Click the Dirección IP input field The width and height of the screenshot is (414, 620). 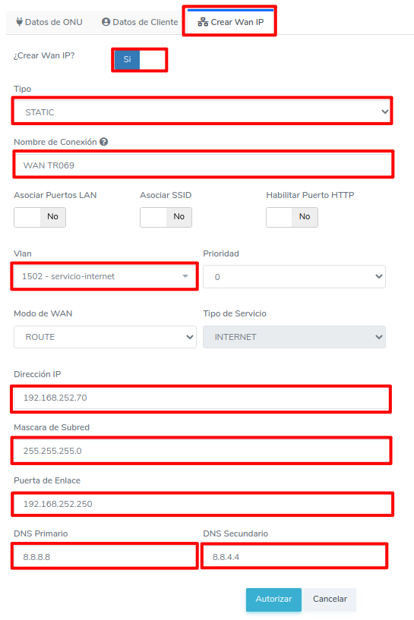pyautogui.click(x=201, y=398)
